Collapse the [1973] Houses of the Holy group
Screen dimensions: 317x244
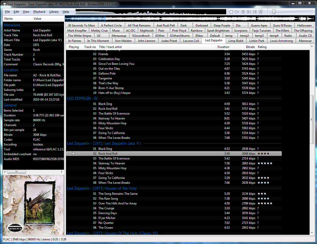point(102,188)
